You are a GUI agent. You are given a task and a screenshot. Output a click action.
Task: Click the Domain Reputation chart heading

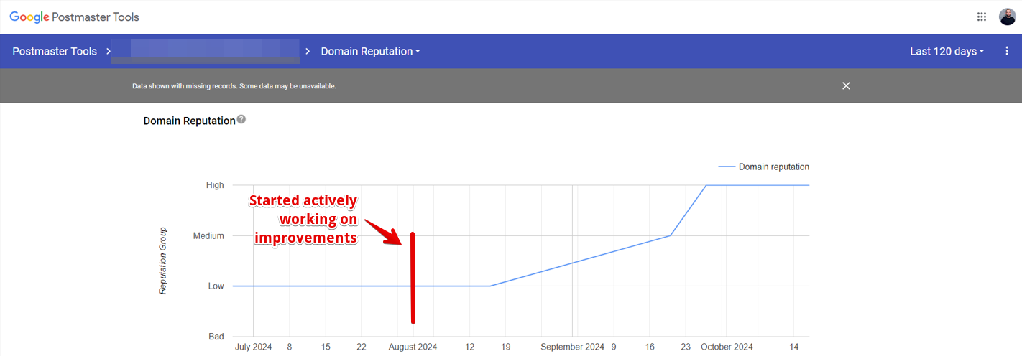pyautogui.click(x=189, y=121)
